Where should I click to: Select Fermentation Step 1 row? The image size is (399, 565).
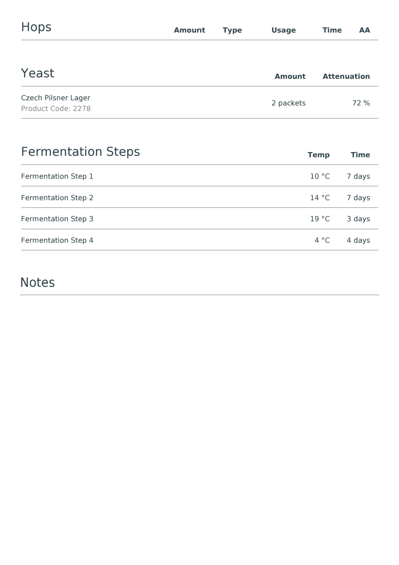tap(199, 176)
